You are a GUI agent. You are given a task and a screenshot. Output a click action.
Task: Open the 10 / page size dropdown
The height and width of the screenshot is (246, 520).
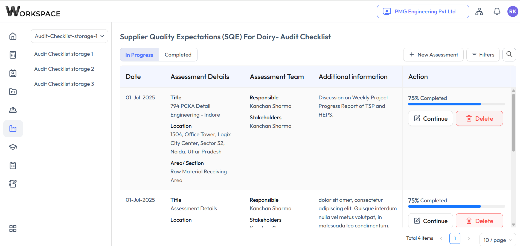497,240
